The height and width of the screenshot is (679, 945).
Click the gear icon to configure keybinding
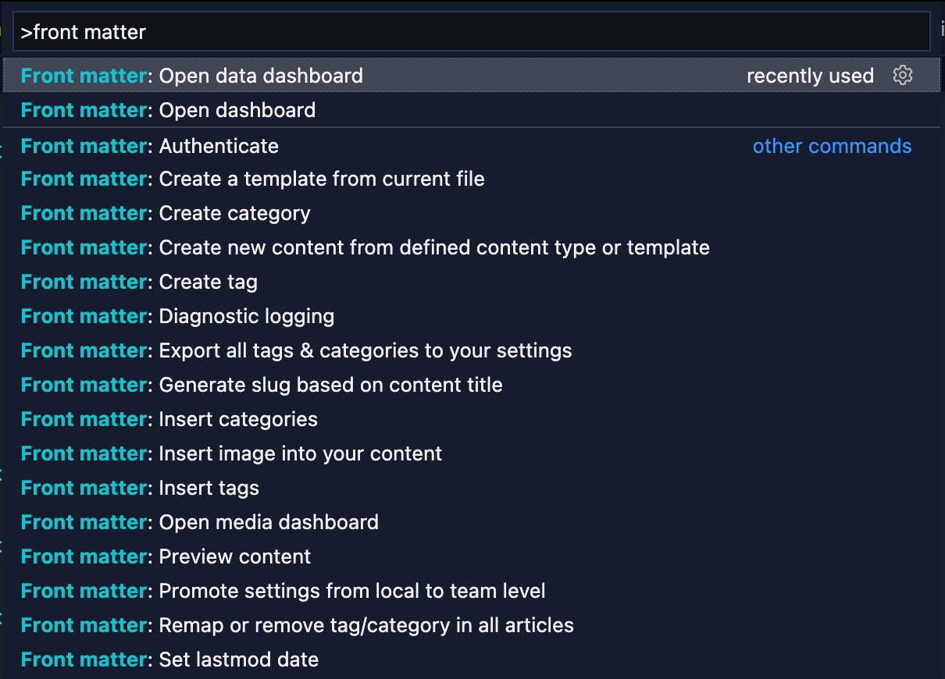click(903, 76)
